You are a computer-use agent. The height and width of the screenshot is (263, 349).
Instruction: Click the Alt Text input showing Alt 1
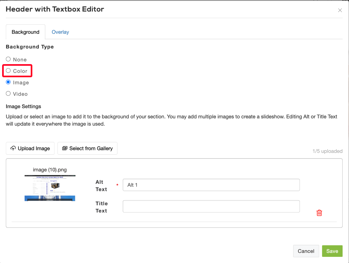coord(211,185)
